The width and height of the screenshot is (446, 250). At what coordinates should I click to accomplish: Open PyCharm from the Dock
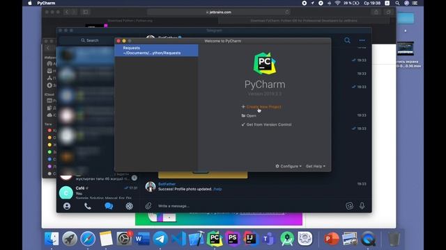[x=215, y=239]
